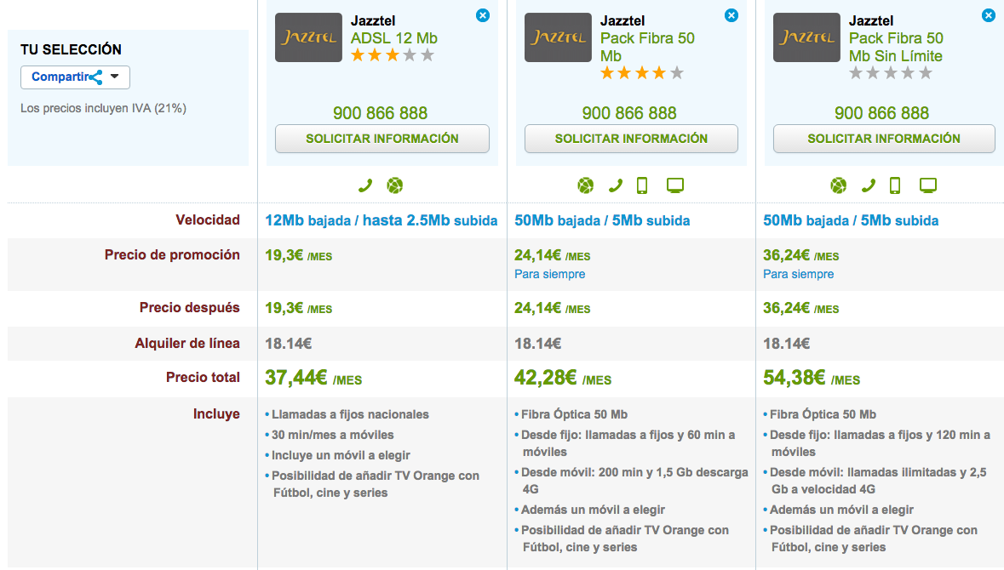Click the mobile phone icon under Pack Fibra 50 Mb
The width and height of the screenshot is (1004, 570).
pyautogui.click(x=642, y=185)
